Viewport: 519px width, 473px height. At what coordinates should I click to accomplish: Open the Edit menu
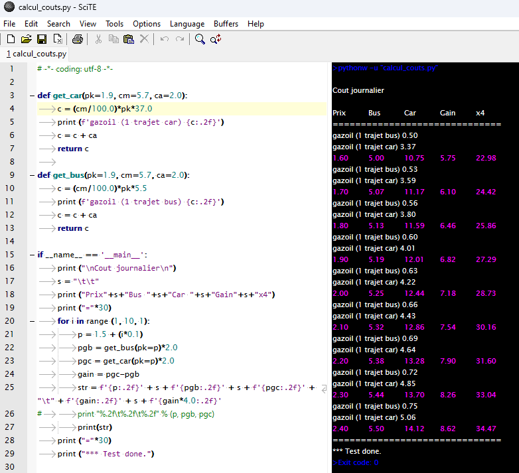pyautogui.click(x=31, y=24)
